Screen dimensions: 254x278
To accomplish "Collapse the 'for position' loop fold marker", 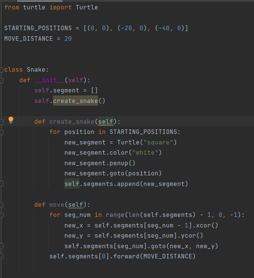I will [x=2, y=132].
